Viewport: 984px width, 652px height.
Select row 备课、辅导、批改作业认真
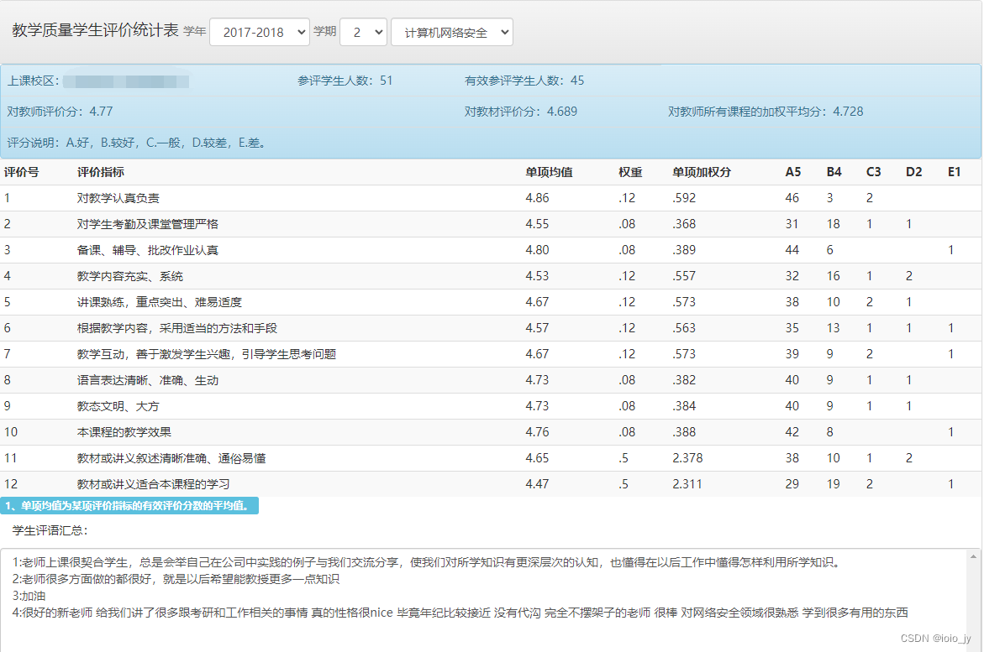point(492,250)
